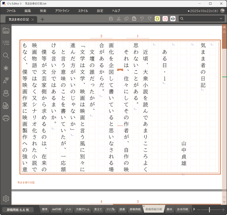The height and width of the screenshot is (215, 227).
Task: Click the scissors cut icon in the toolbar
Action: point(119,19)
